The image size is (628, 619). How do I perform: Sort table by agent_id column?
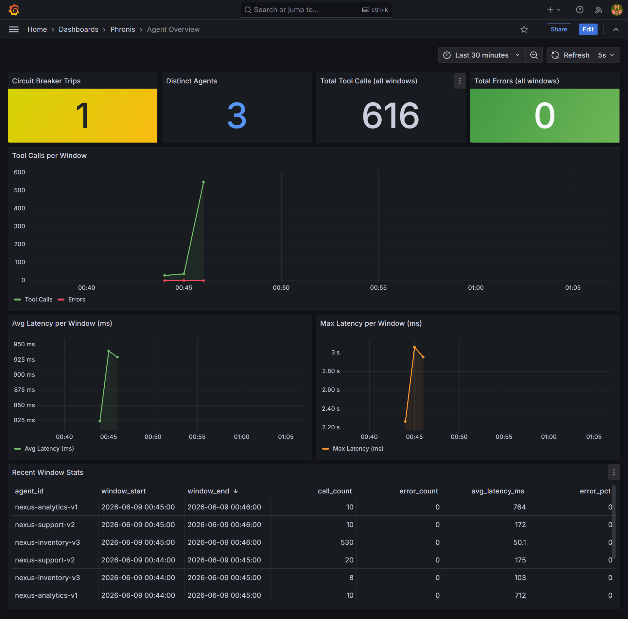[29, 491]
